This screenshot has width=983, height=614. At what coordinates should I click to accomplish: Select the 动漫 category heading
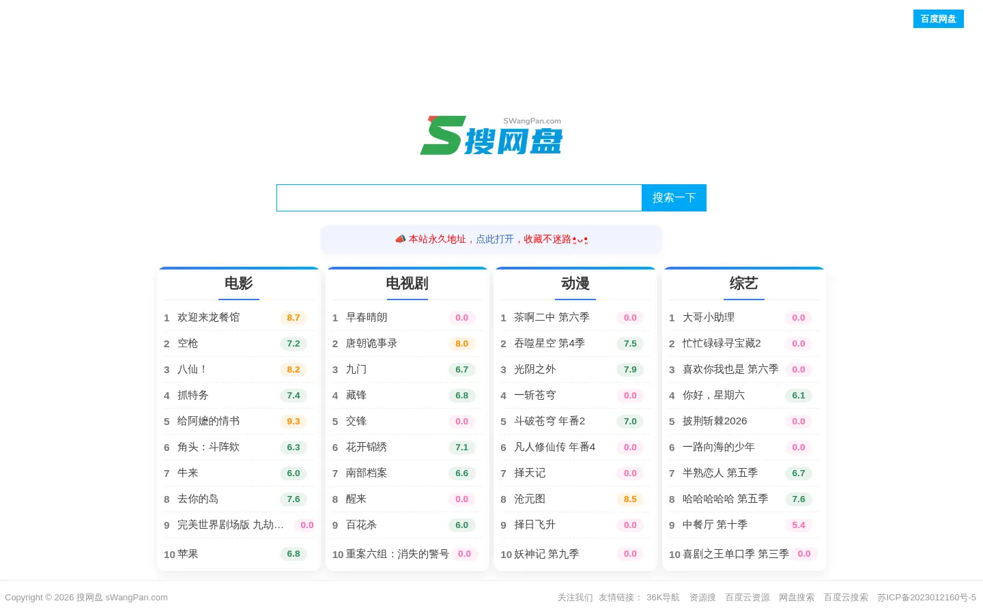pyautogui.click(x=575, y=283)
